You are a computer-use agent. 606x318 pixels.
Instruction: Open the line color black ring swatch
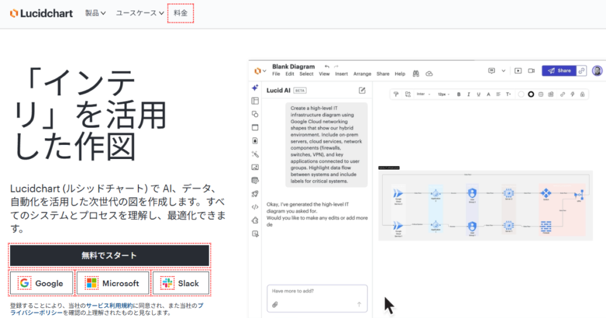point(531,94)
